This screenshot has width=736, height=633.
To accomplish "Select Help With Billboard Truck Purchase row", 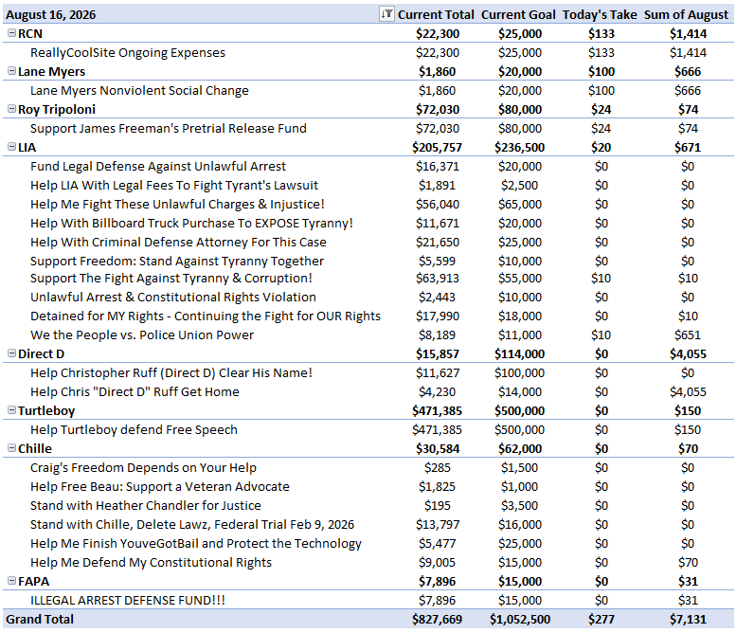I will [x=191, y=223].
